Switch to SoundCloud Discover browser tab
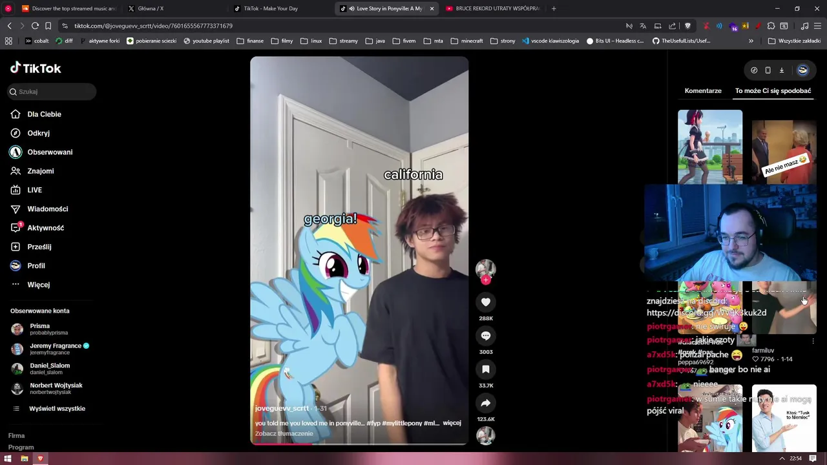This screenshot has height=465, width=827. (68, 8)
